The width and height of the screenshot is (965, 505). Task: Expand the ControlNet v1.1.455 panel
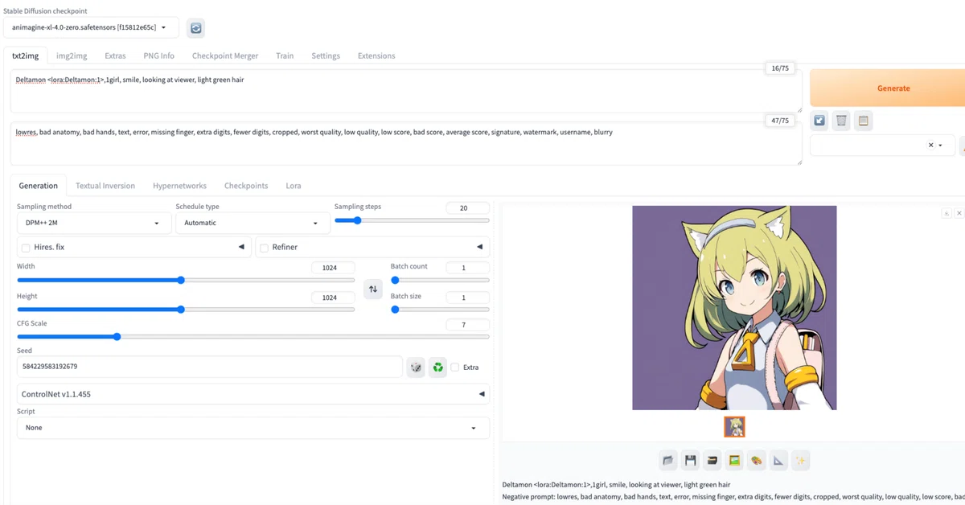(253, 394)
